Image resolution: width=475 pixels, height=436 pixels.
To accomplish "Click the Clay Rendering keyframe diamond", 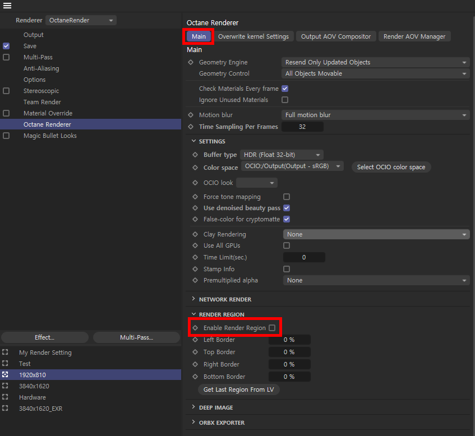I will click(x=195, y=234).
